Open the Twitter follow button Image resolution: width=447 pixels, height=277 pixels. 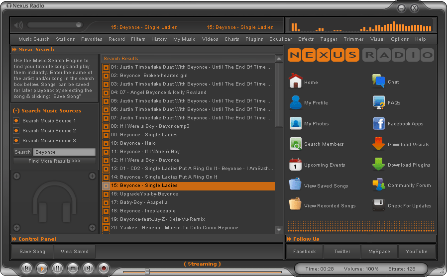click(342, 251)
